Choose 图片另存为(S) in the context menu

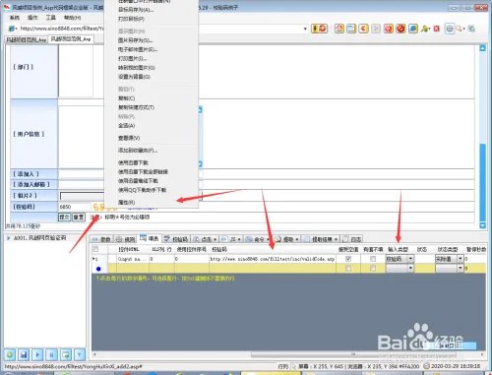[135, 40]
